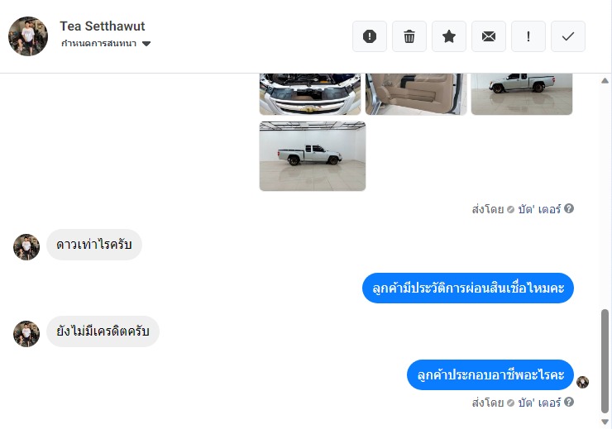The width and height of the screenshot is (612, 429).
Task: Click the Tea Setthawut name link
Action: pos(103,26)
